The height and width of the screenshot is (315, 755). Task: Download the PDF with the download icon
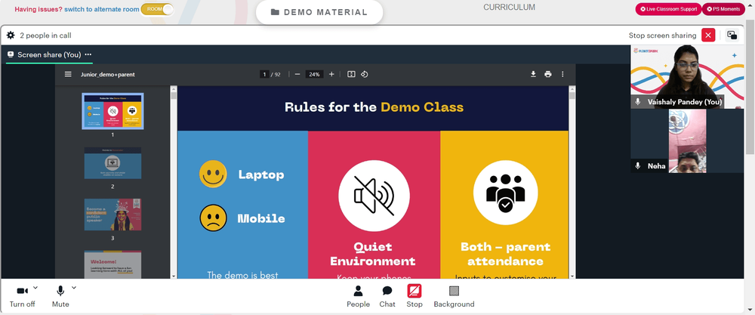click(533, 74)
